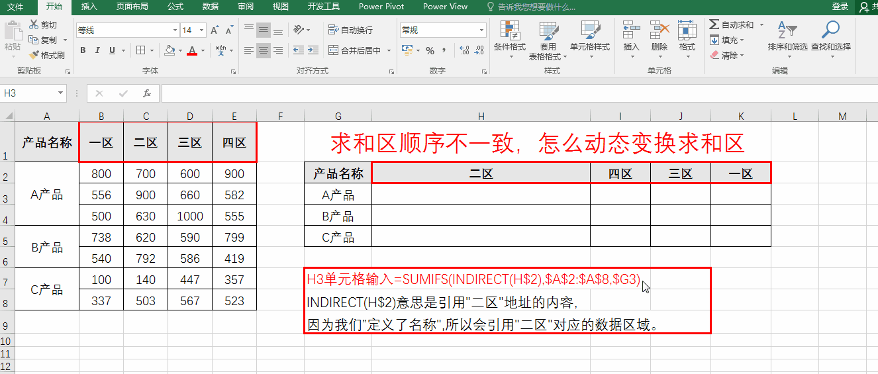Align cell text to the right

(x=278, y=50)
